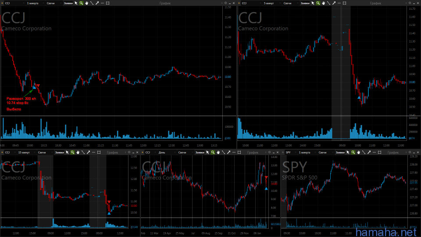Open Свечи chart type dropdown in 5-minute chart
Screen dimensions: 421x237
[x=290, y=3]
